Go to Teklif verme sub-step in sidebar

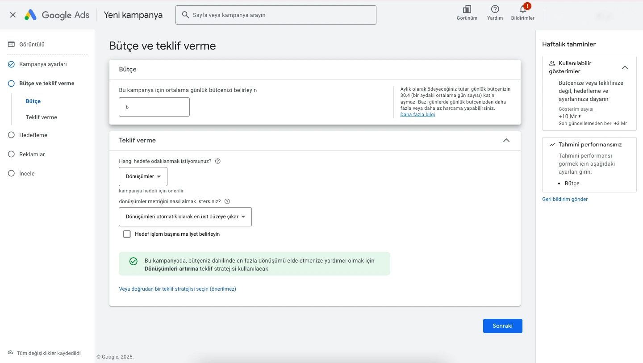(42, 117)
